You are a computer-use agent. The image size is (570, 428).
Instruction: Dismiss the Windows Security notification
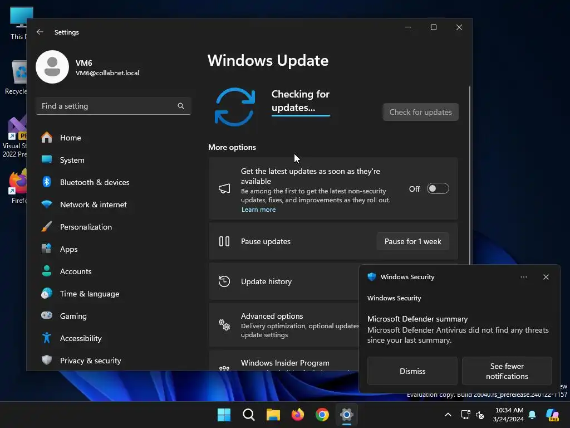(x=412, y=371)
